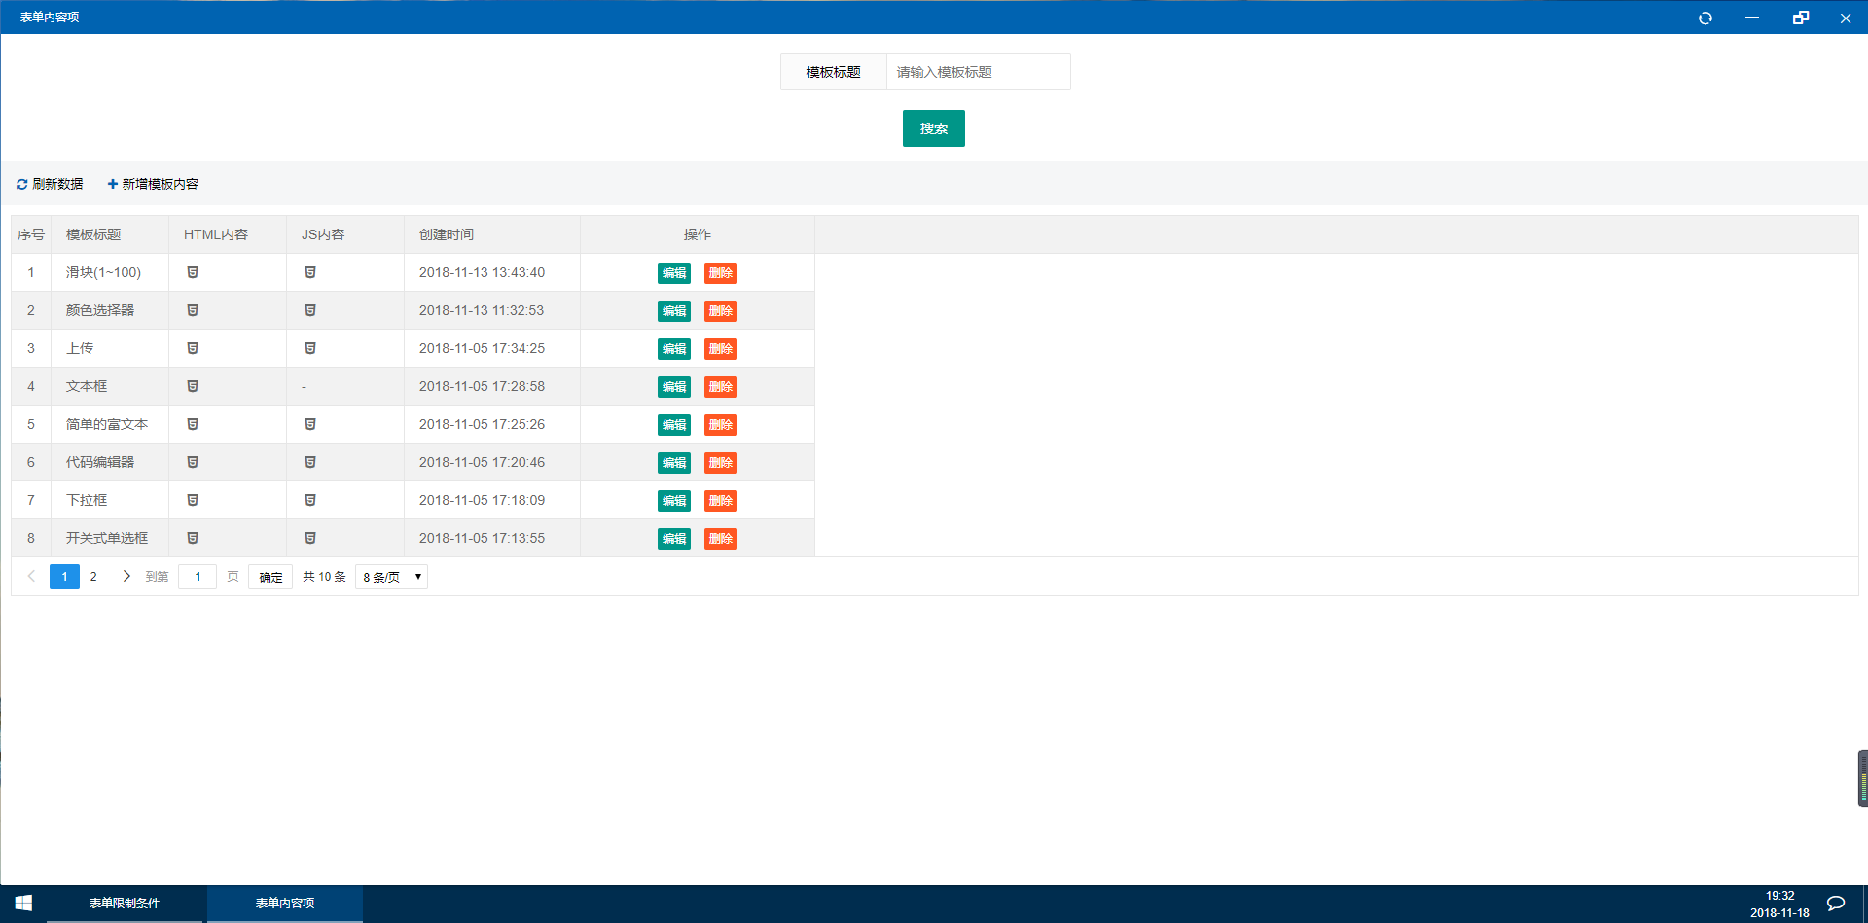Open HTML content icon for 上传 row
This screenshot has height=923, width=1868.
(x=193, y=348)
